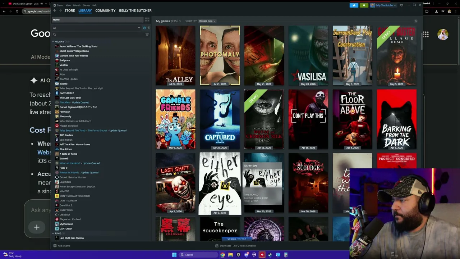
Task: Select ARC Raiders in the game list
Action: tap(66, 135)
